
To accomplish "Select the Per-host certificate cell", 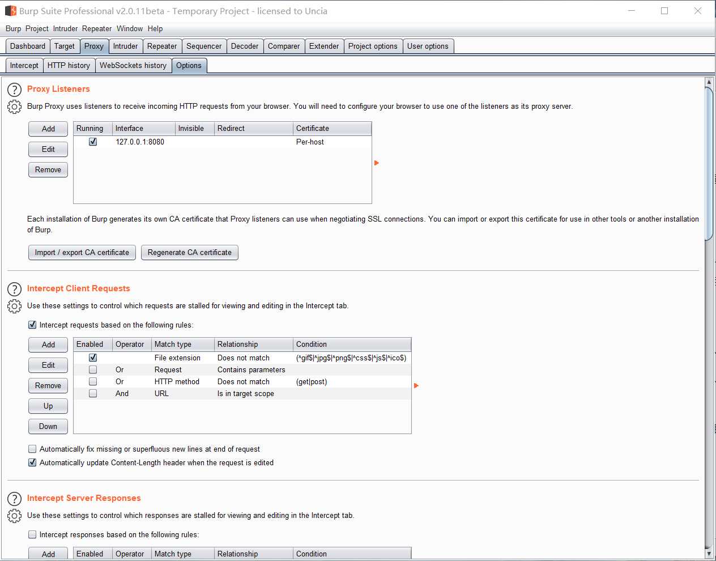I will point(333,142).
